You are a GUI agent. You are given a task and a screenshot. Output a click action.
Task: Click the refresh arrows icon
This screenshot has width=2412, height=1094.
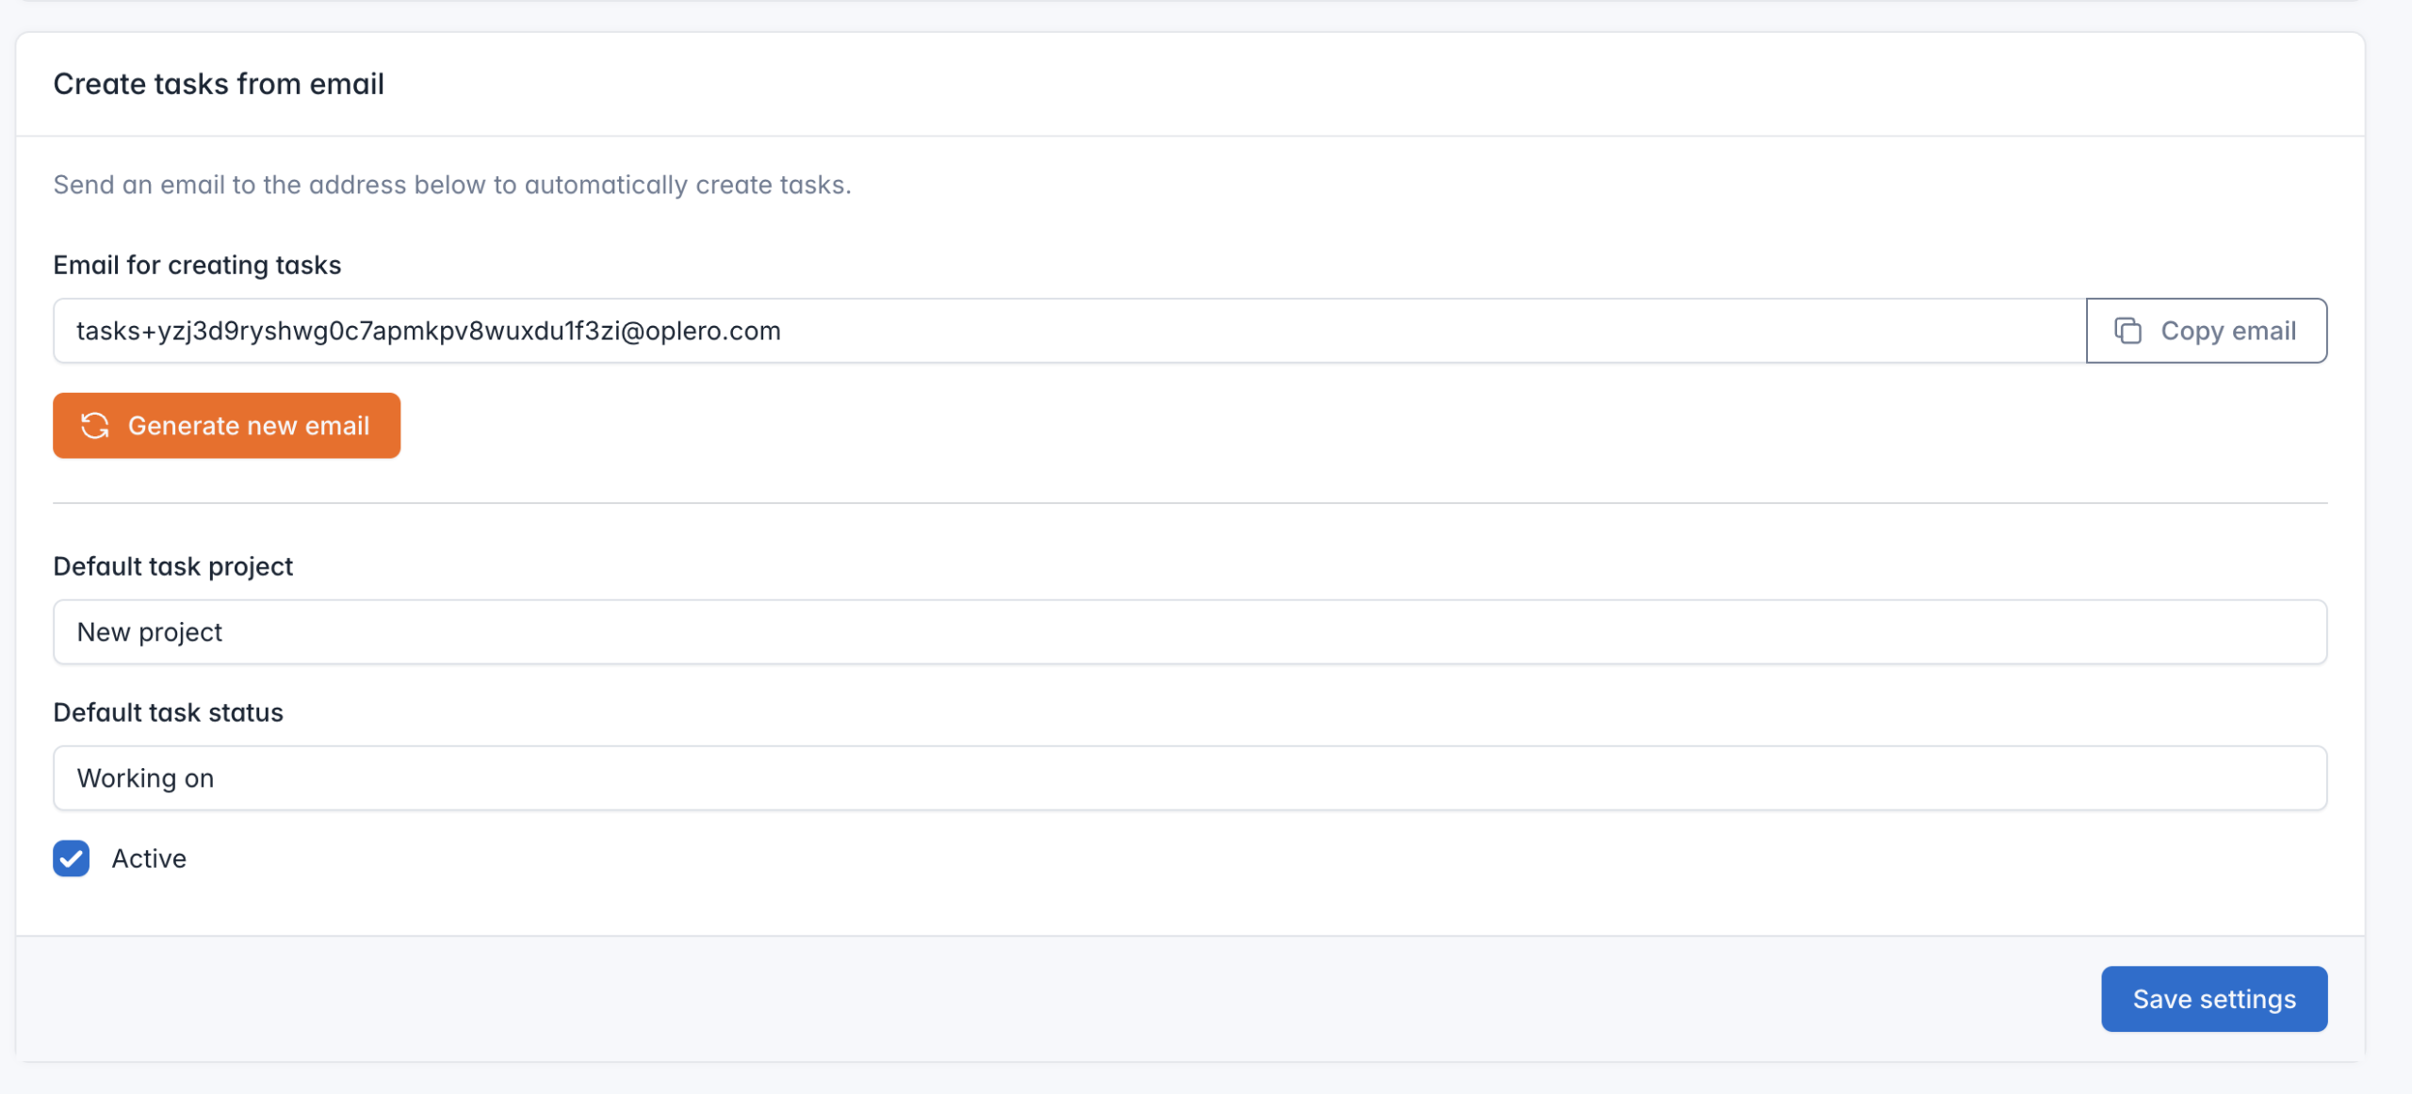95,426
